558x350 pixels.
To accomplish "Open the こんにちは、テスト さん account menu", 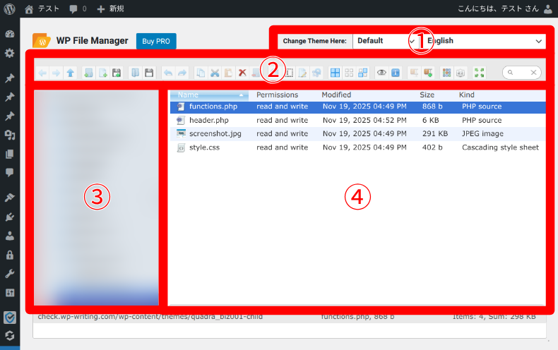I will click(504, 9).
